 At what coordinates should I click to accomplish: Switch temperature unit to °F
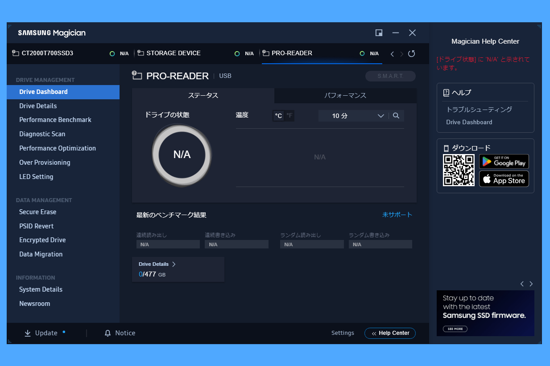(x=289, y=116)
